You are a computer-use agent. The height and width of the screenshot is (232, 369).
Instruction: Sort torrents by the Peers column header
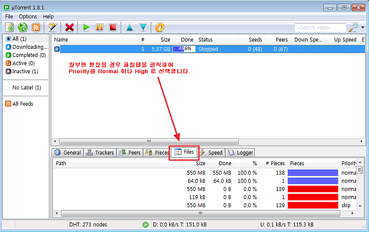[277, 40]
